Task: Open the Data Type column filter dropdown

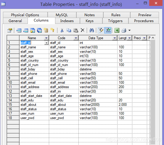Action: (x=115, y=38)
